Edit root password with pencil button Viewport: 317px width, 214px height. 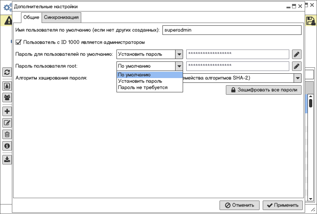pyautogui.click(x=296, y=66)
